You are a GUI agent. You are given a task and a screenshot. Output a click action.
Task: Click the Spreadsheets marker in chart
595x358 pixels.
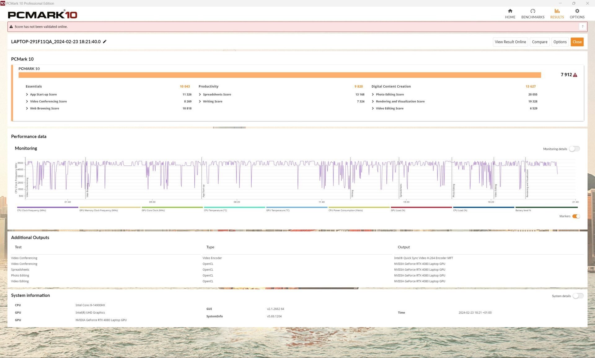click(401, 190)
